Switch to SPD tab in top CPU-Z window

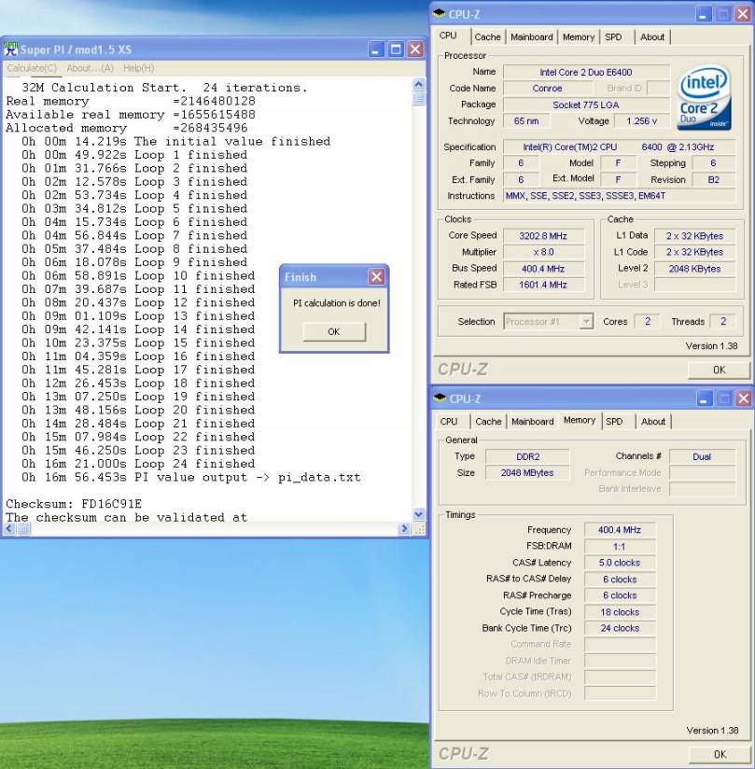[613, 37]
